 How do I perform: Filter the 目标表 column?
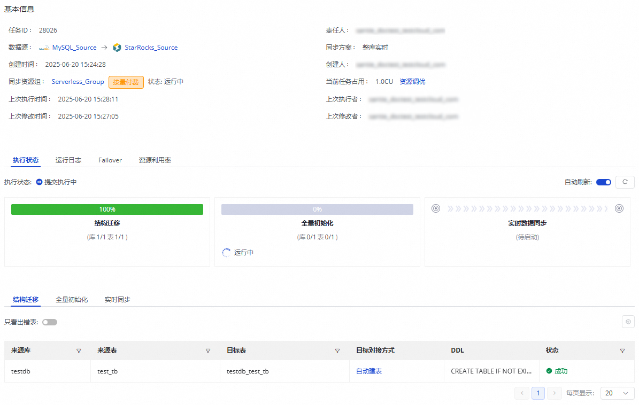[x=337, y=351]
